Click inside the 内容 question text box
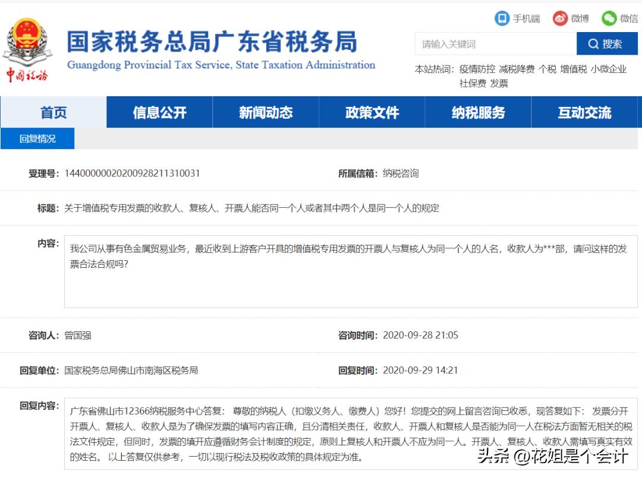 tap(351, 271)
